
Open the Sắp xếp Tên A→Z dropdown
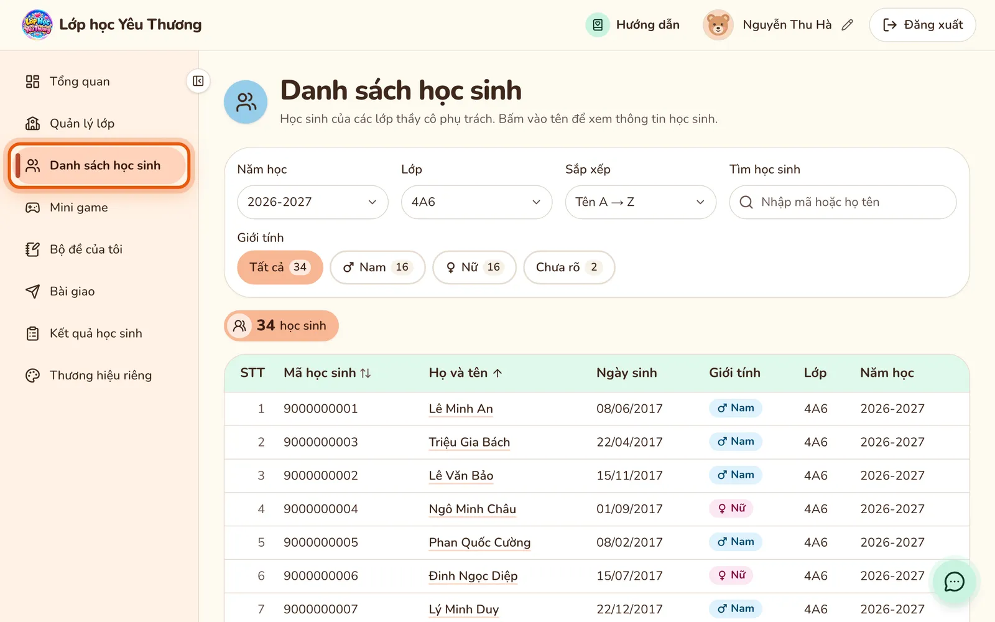coord(641,202)
